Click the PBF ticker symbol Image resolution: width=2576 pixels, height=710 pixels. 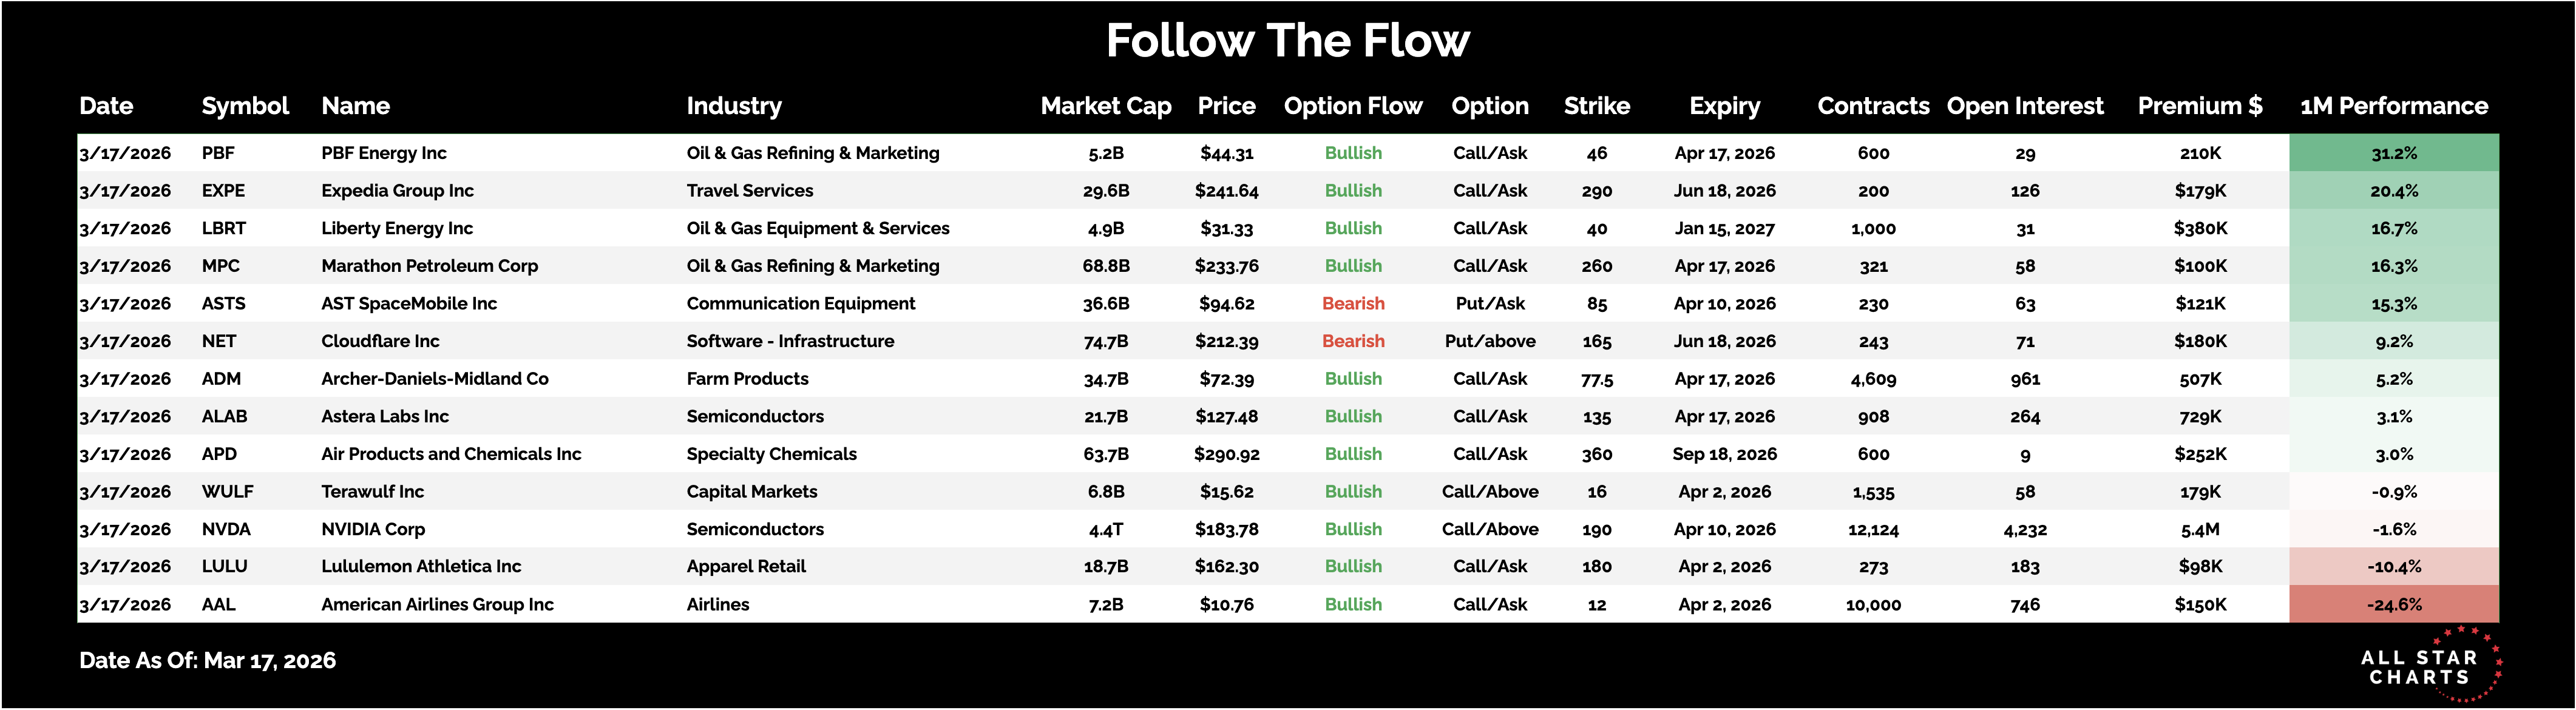[x=218, y=153]
